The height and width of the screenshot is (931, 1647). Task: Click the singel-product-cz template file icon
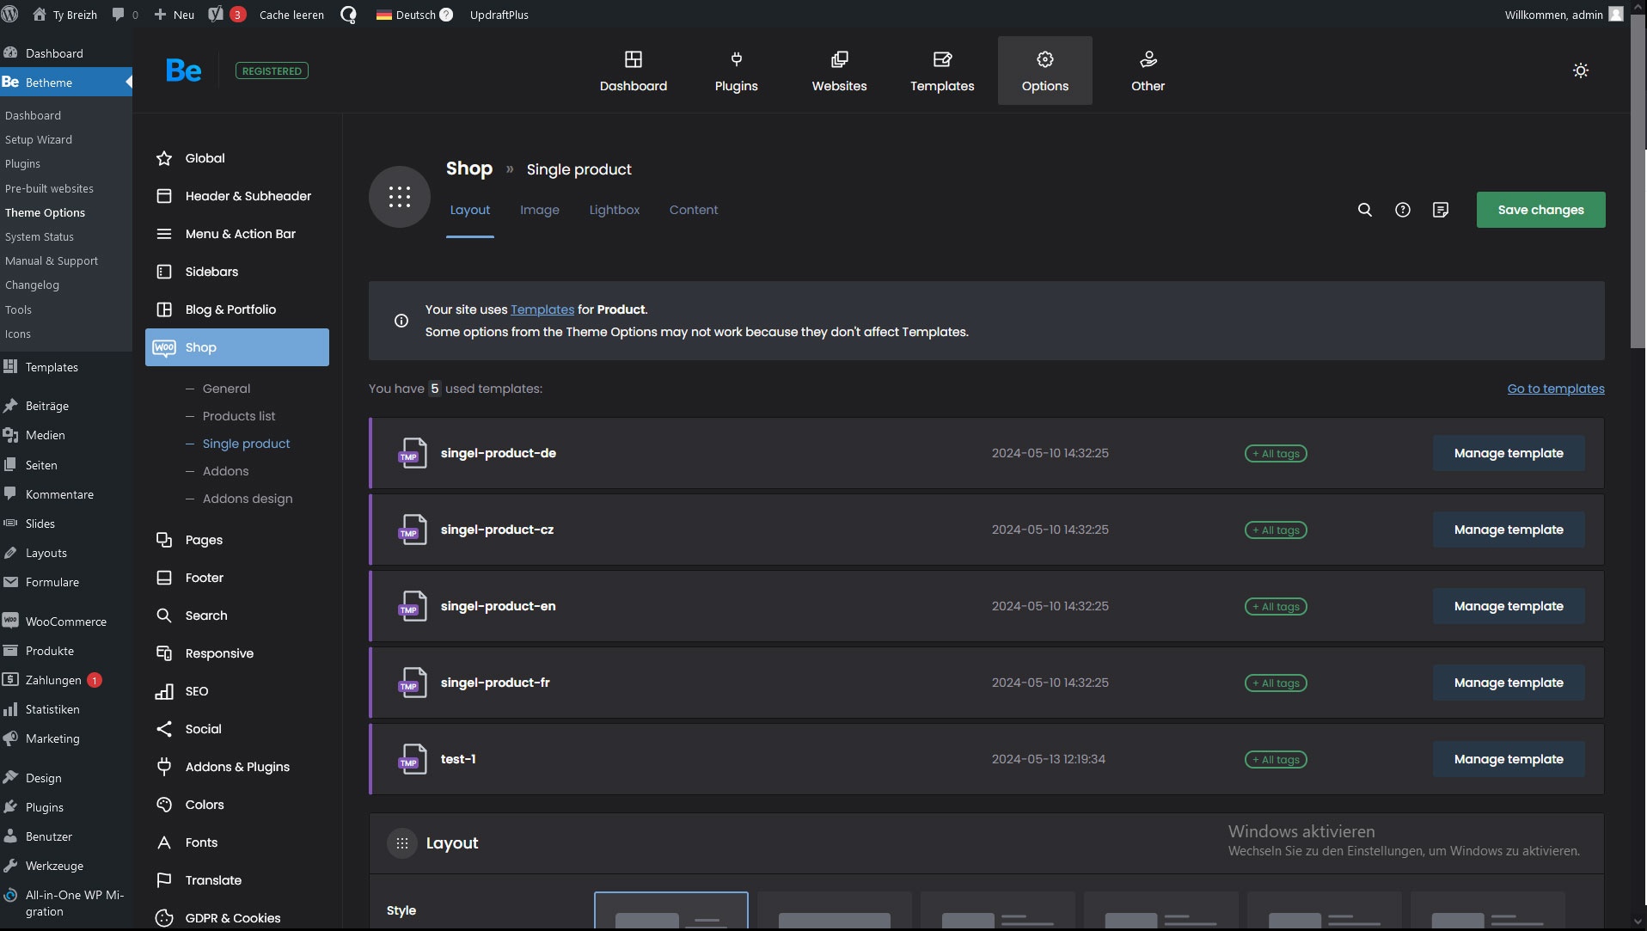tap(412, 530)
